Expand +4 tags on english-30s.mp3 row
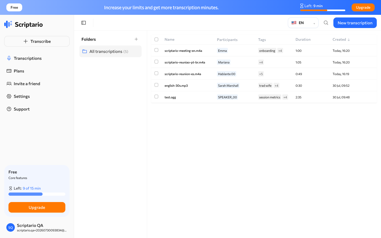The image size is (381, 238). (276, 86)
